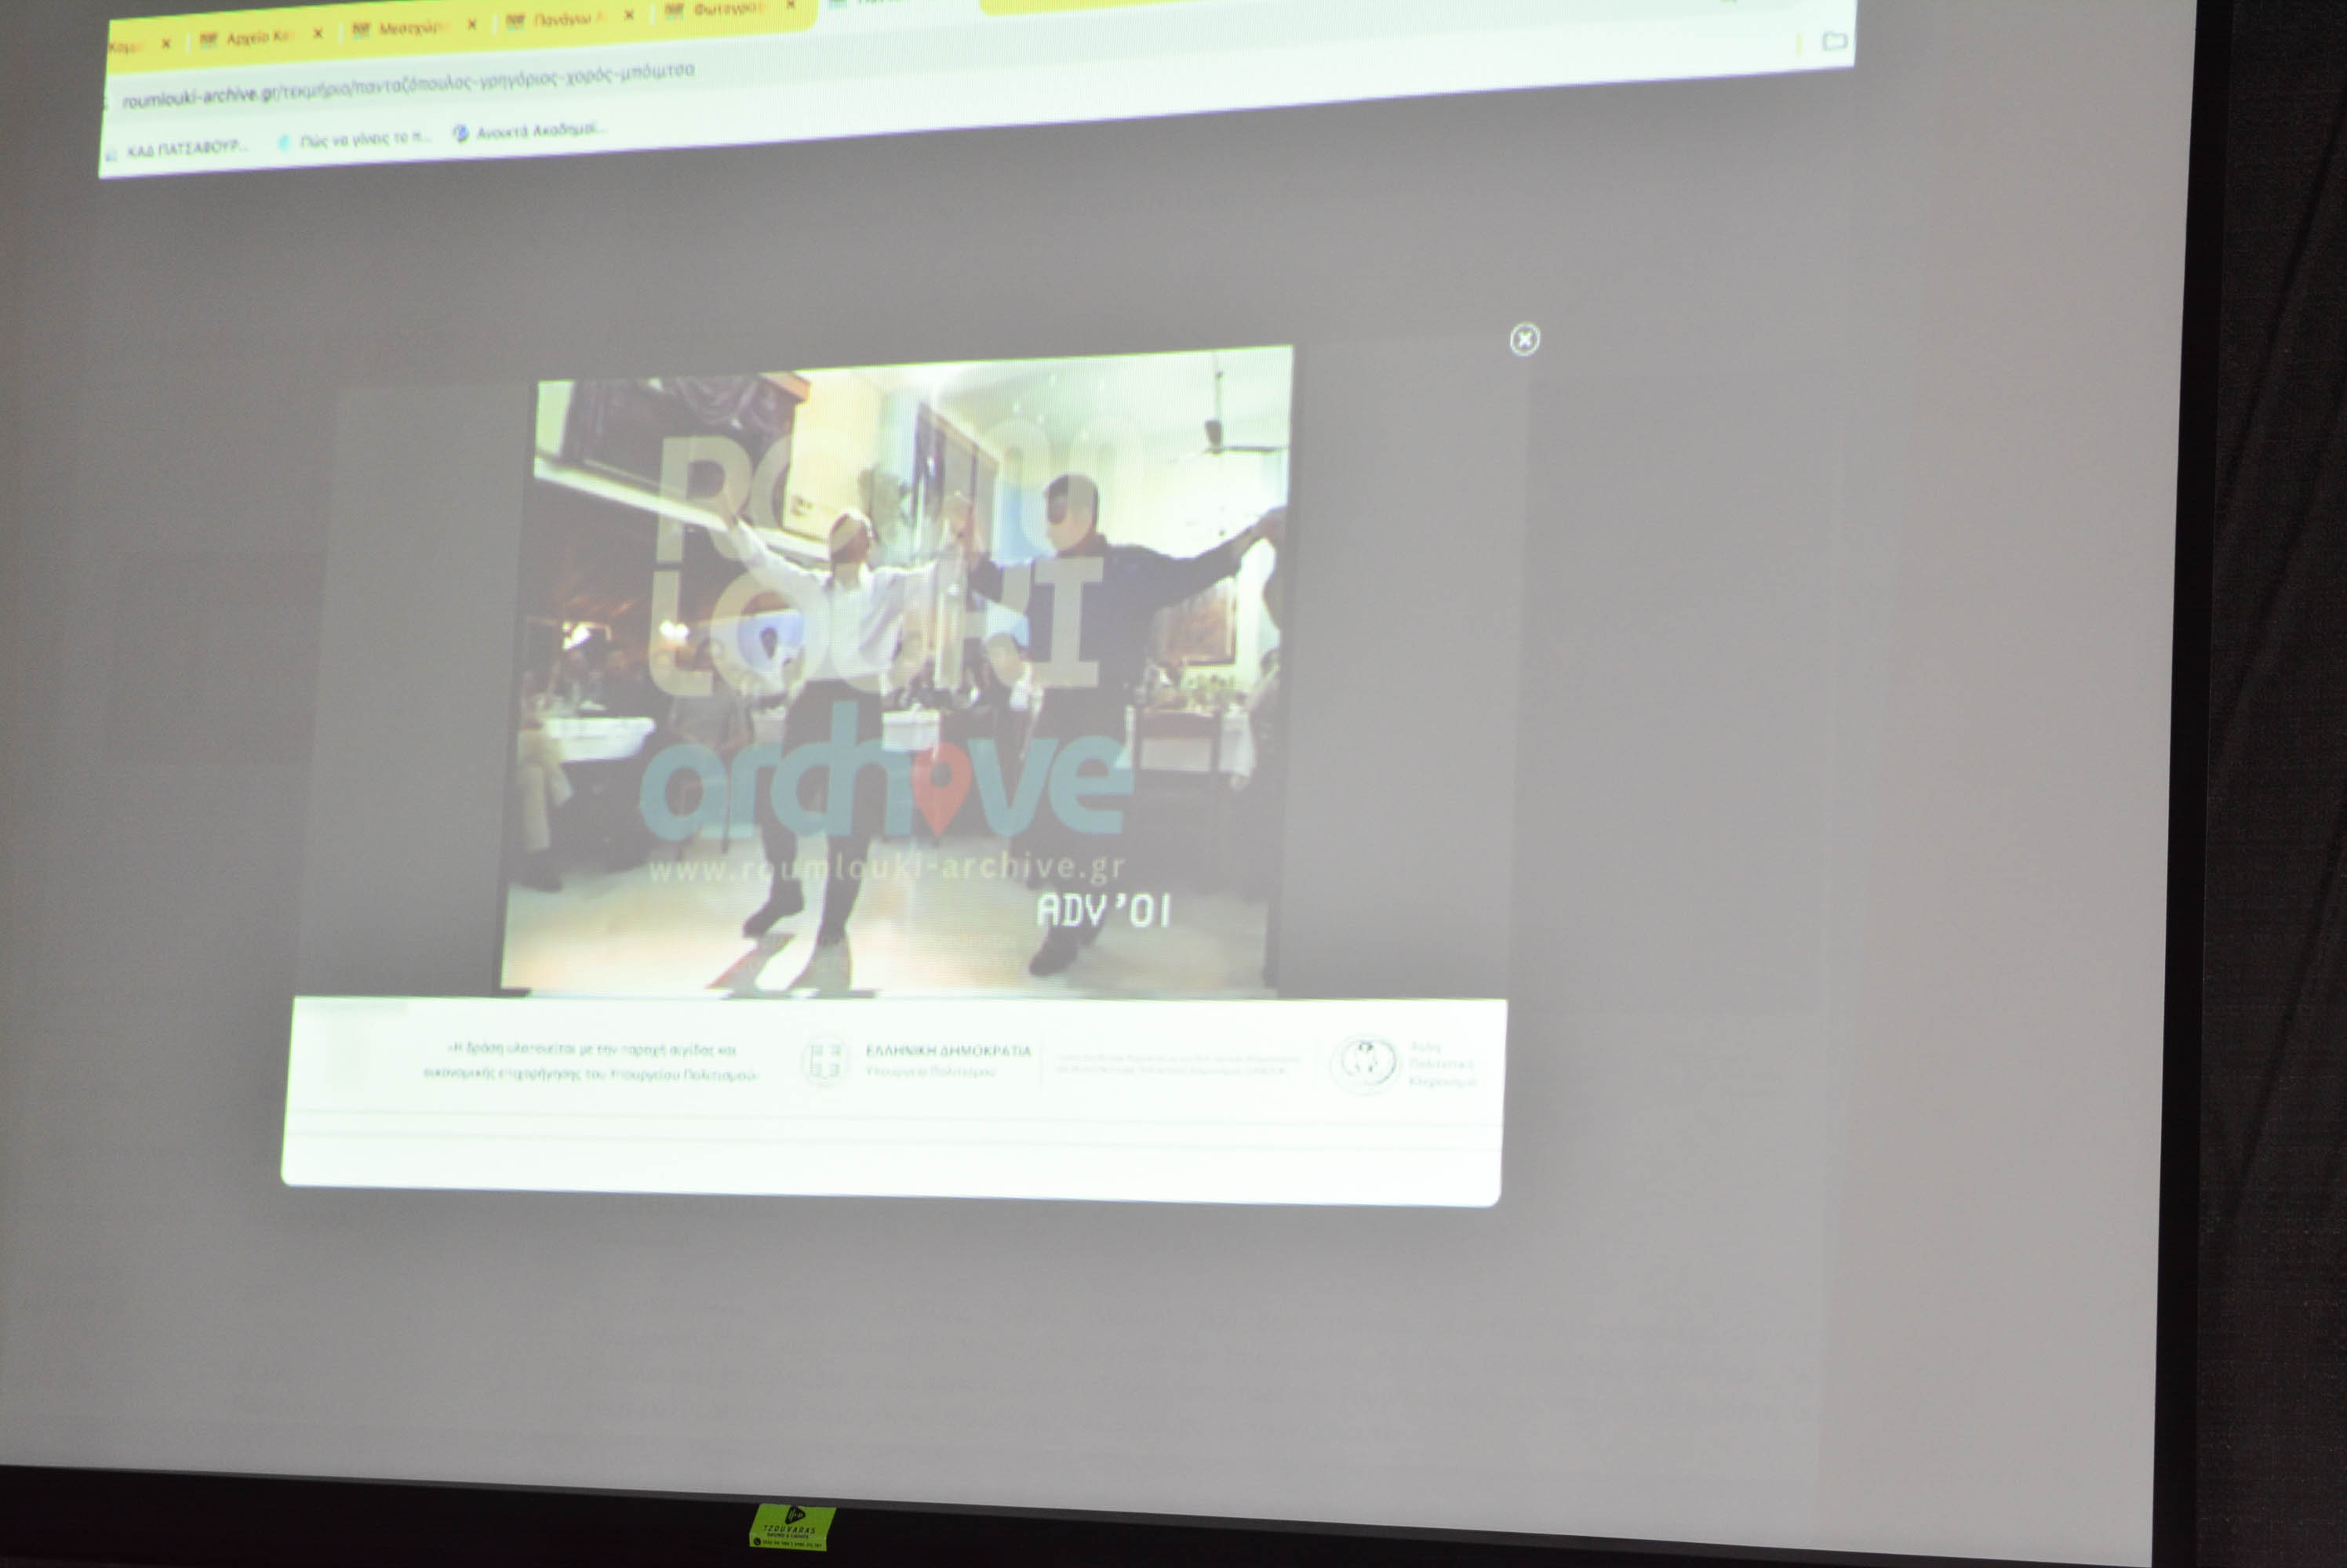2347x1568 pixels.
Task: Open the ΚΑΔ ΠΑΤΣΑΒΟΥΡ bookmark
Action: pyautogui.click(x=186, y=148)
